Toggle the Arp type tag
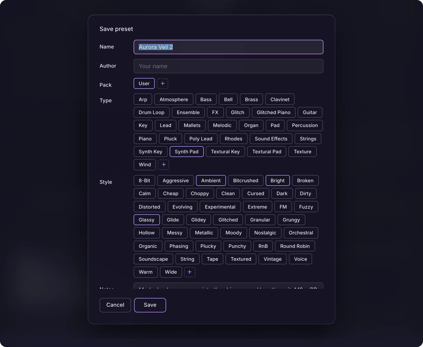423x347 pixels. click(x=143, y=99)
